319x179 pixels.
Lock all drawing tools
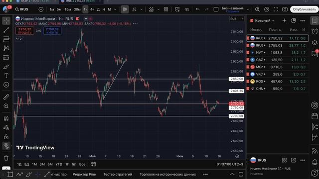6,137
